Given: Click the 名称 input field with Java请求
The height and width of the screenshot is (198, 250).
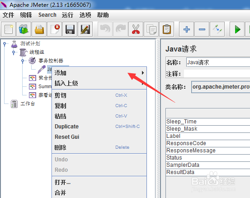Looking at the screenshot, I should [x=218, y=62].
